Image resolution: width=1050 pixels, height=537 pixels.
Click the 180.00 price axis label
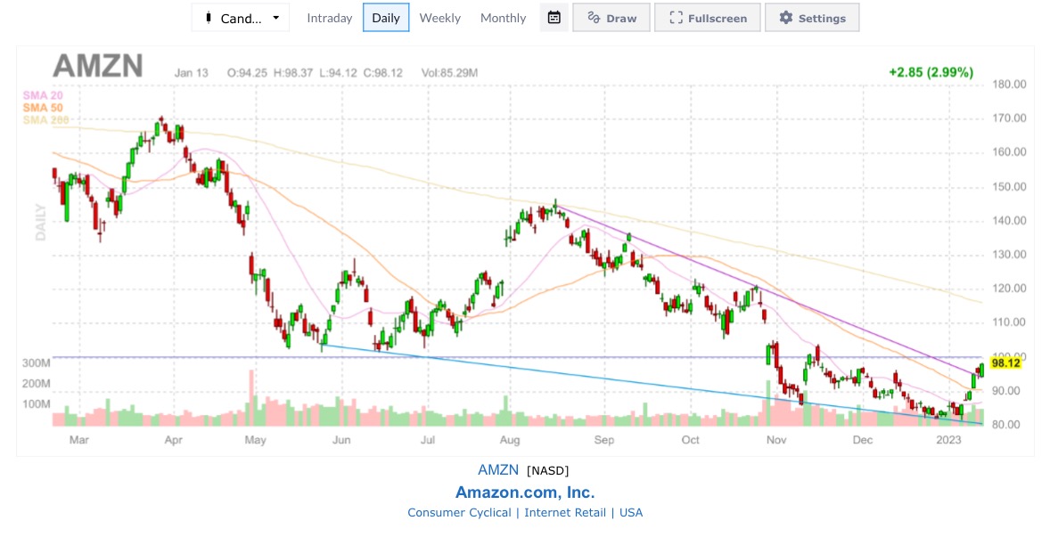point(1009,85)
